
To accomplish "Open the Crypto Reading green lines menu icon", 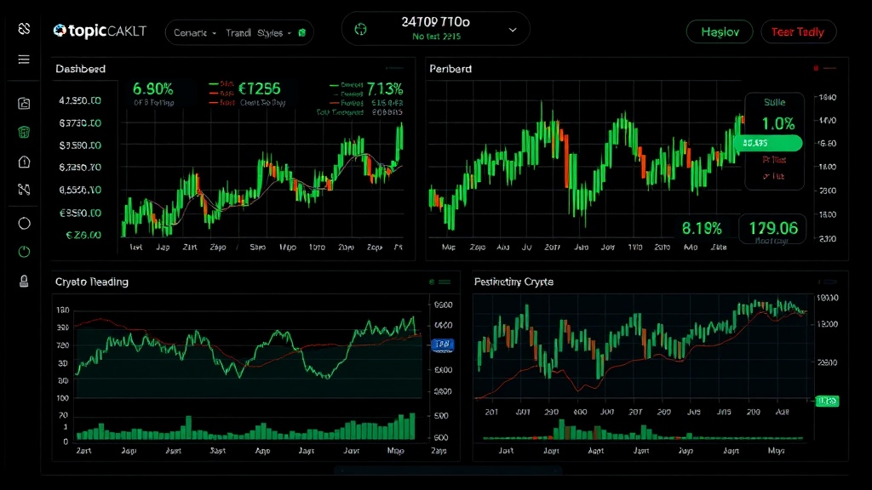I will (445, 282).
